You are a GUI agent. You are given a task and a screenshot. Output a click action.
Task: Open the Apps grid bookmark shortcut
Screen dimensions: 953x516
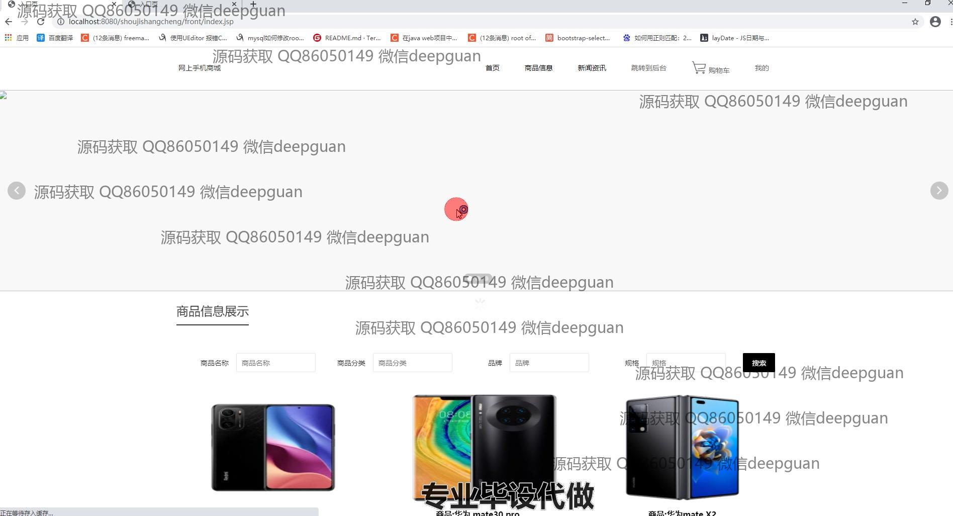(8, 38)
